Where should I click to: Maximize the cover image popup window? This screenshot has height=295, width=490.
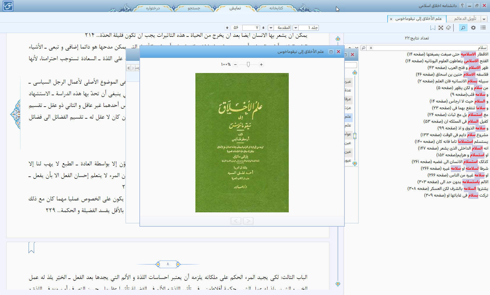[331, 52]
